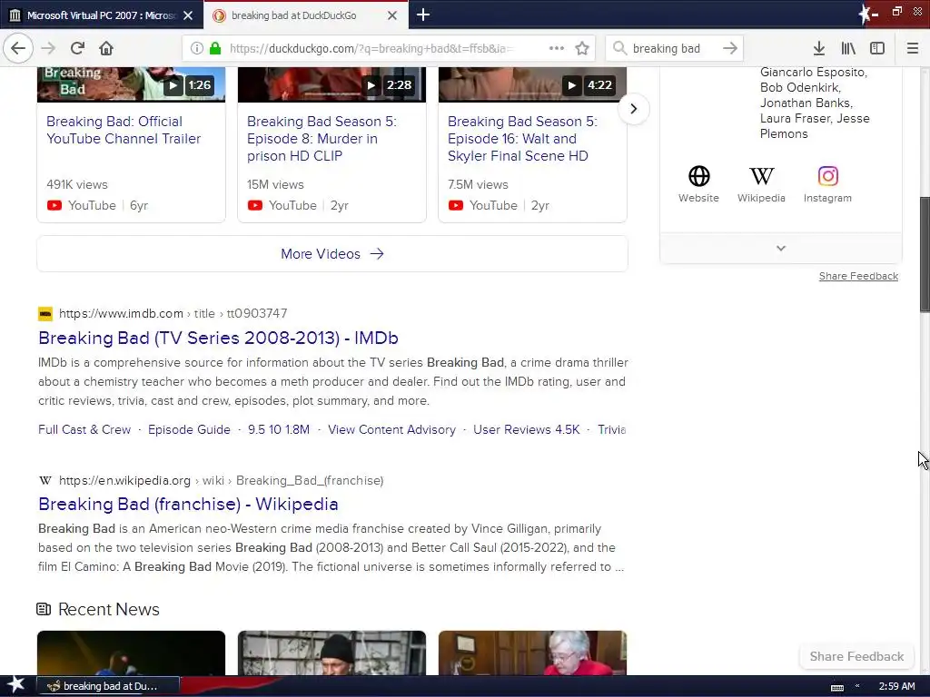This screenshot has width=930, height=697.
Task: Open page actions three-dot menu
Action: (557, 48)
